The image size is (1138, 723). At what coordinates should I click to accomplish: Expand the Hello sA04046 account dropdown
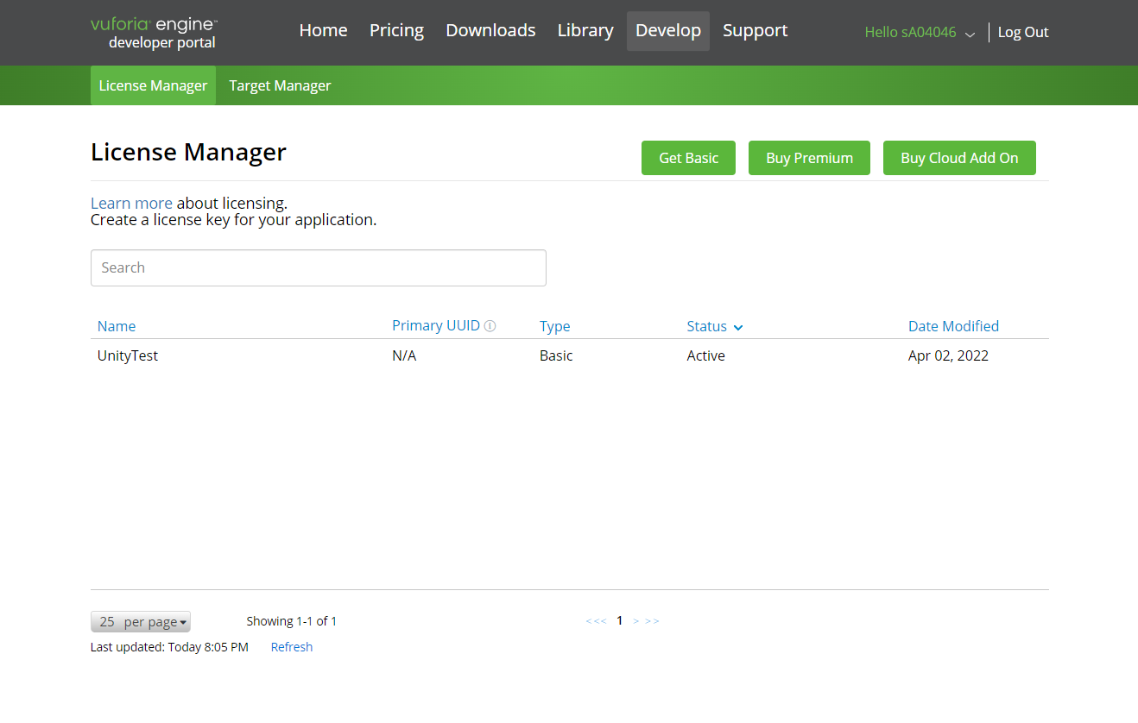[x=920, y=33]
